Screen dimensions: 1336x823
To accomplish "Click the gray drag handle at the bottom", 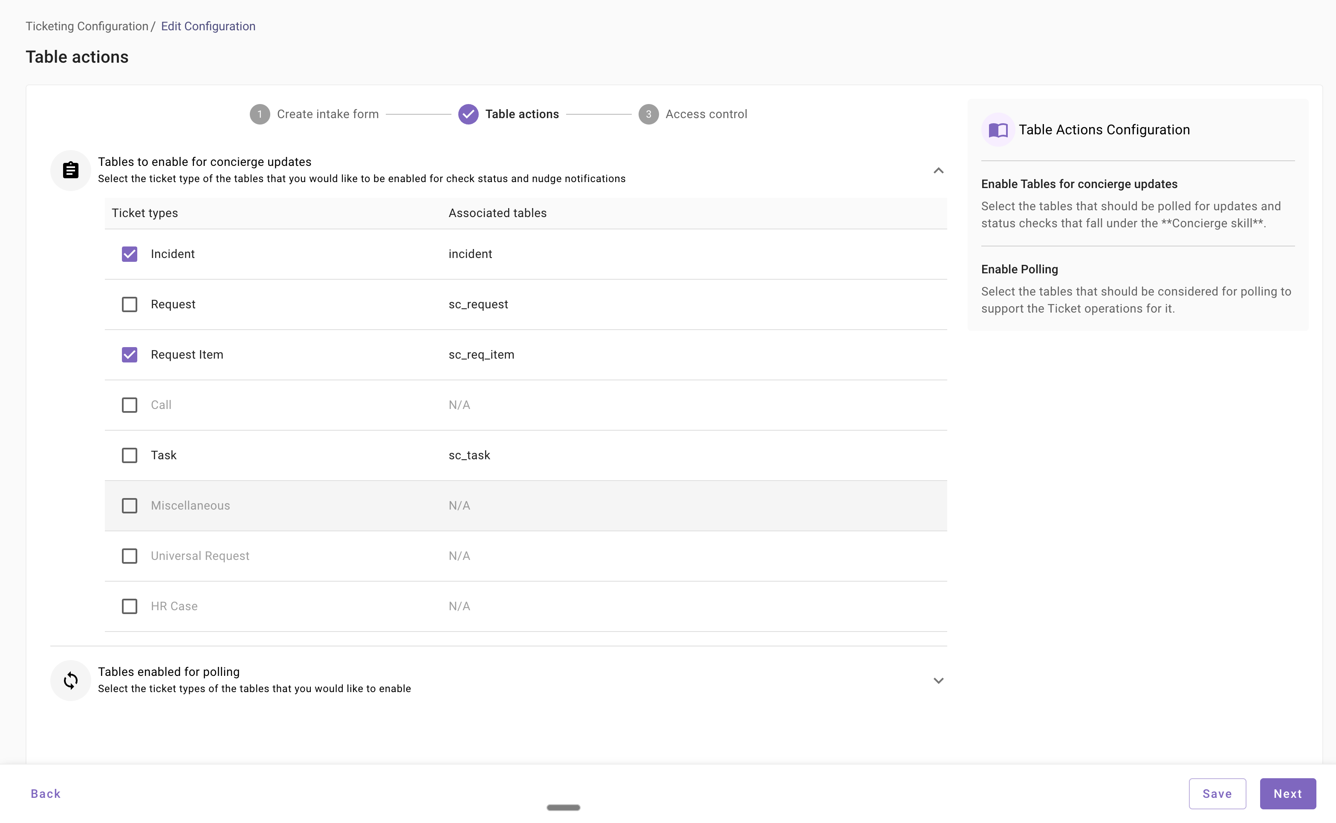I will click(563, 808).
